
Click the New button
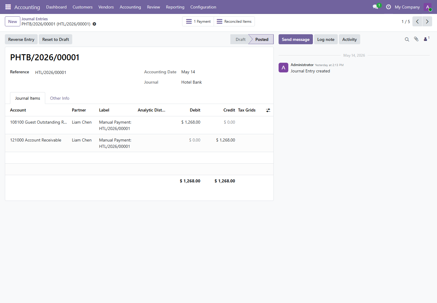(13, 22)
